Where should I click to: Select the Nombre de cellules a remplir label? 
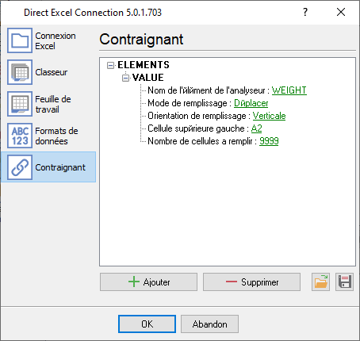coord(202,141)
